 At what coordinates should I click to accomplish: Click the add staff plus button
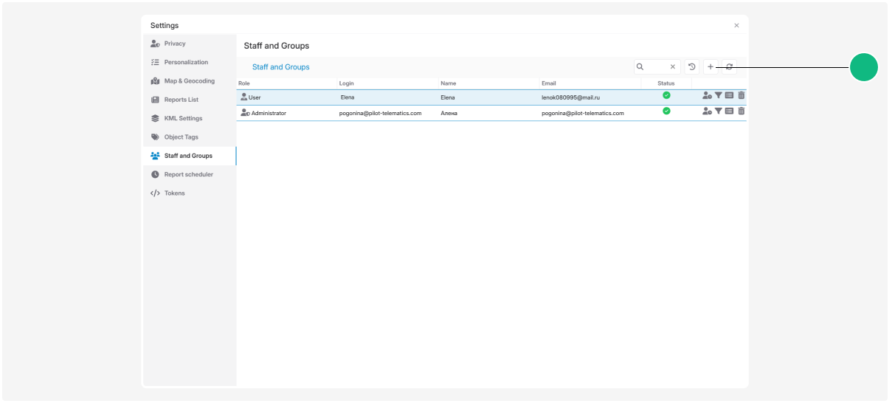pos(711,67)
